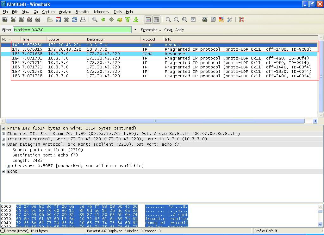Sort packets by the No. column

click(11, 39)
